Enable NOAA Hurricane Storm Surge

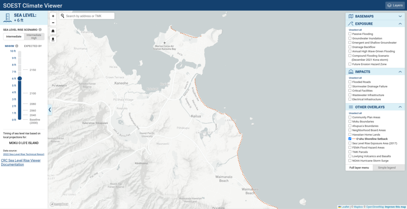(350, 161)
